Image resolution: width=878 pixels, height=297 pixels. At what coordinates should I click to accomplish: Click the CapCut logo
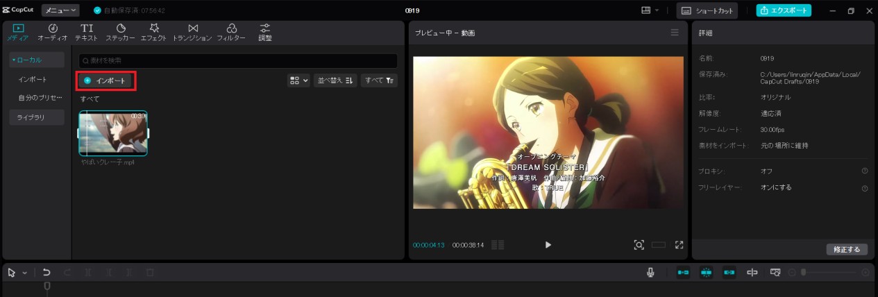(19, 10)
